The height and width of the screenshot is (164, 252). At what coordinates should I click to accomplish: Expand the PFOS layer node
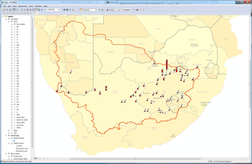tap(12, 128)
